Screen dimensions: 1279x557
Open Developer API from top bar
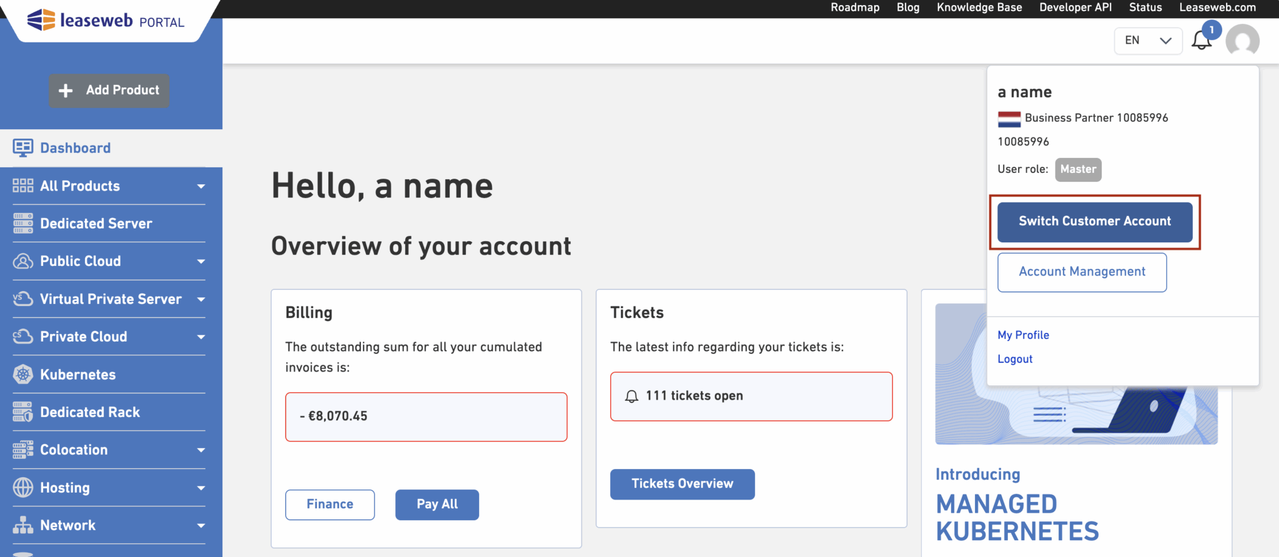click(1075, 7)
